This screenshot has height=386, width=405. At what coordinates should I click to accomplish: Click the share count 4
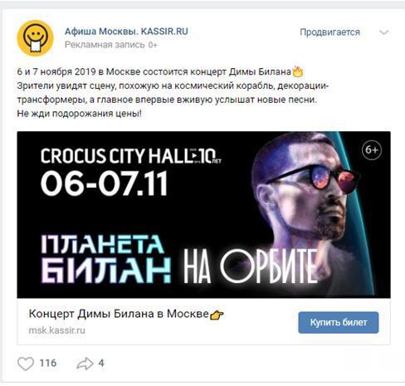(x=101, y=363)
